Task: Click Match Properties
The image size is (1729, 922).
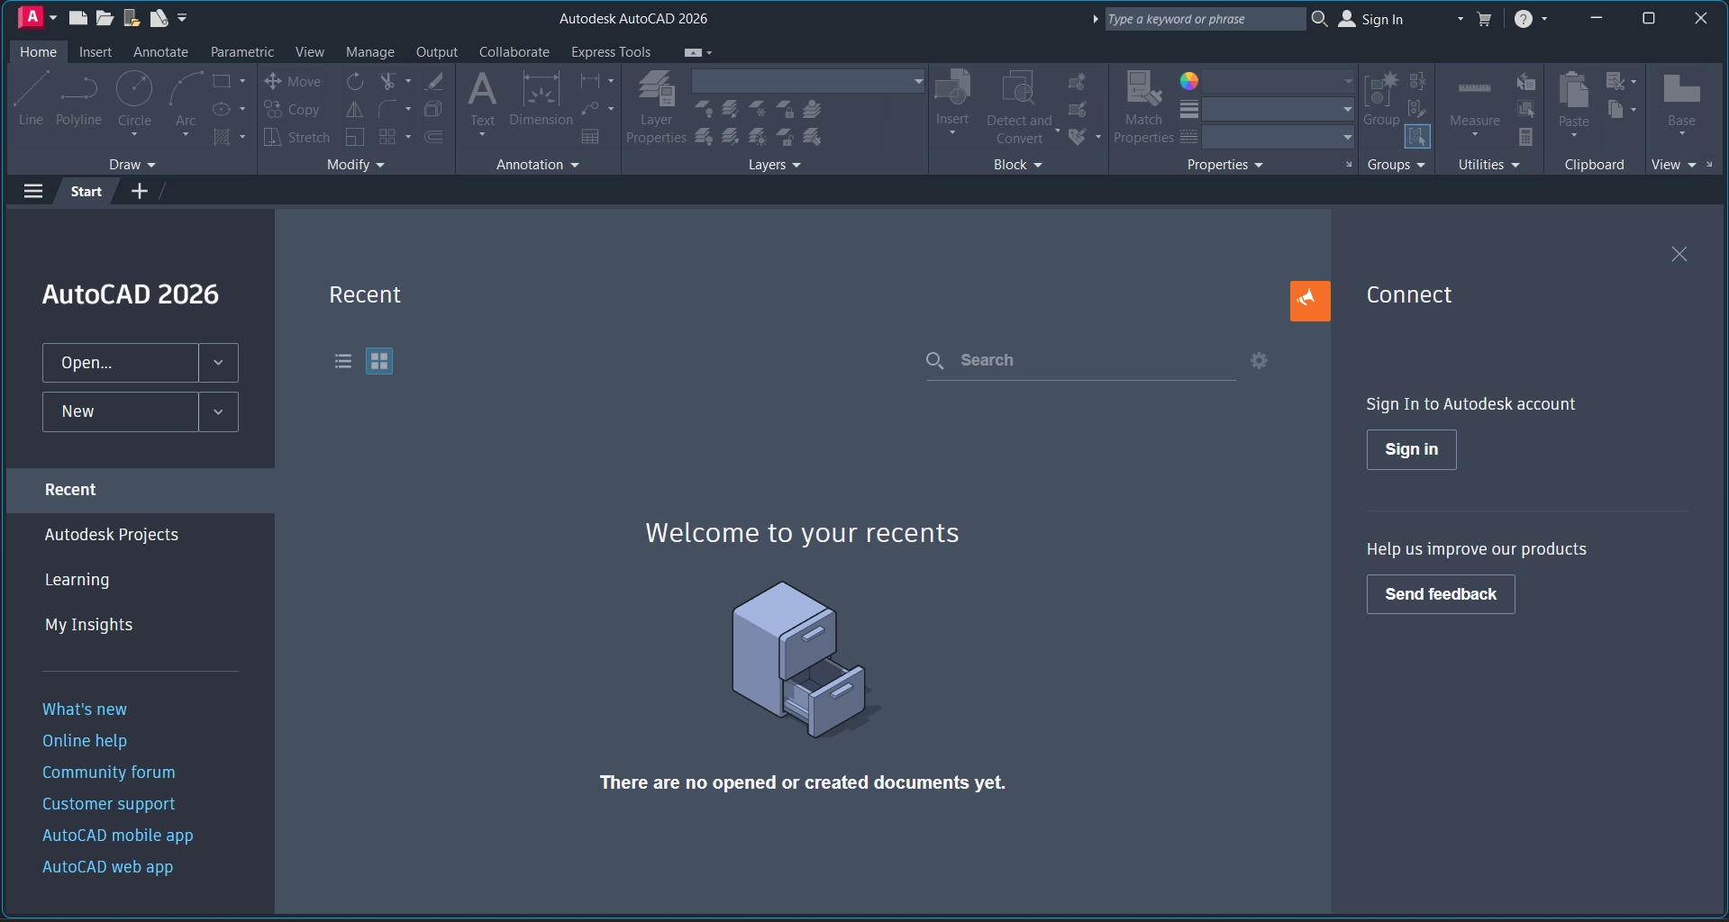Action: [x=1143, y=106]
